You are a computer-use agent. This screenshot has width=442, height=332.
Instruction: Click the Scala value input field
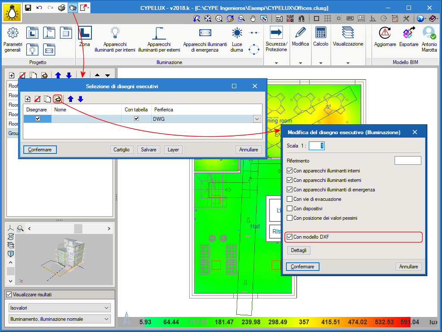(317, 146)
